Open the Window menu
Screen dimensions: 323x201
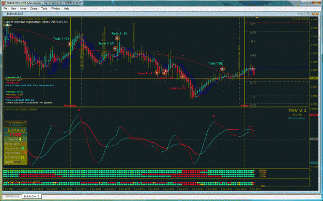point(55,9)
